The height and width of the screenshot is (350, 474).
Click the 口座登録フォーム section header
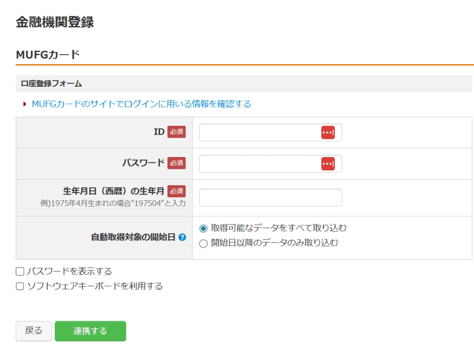tap(51, 84)
